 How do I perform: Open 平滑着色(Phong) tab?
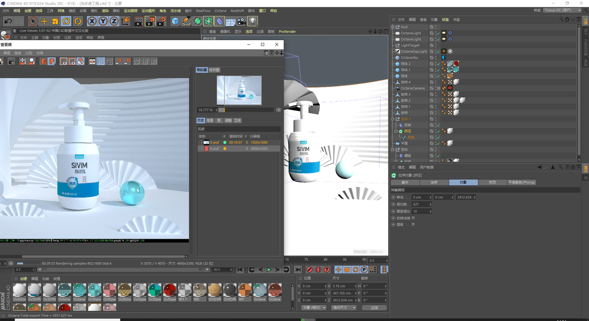[522, 182]
